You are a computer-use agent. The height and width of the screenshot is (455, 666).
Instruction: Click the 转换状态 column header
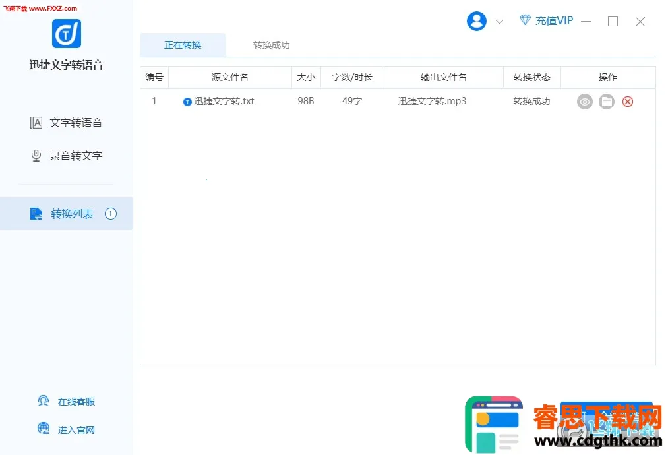(x=531, y=77)
